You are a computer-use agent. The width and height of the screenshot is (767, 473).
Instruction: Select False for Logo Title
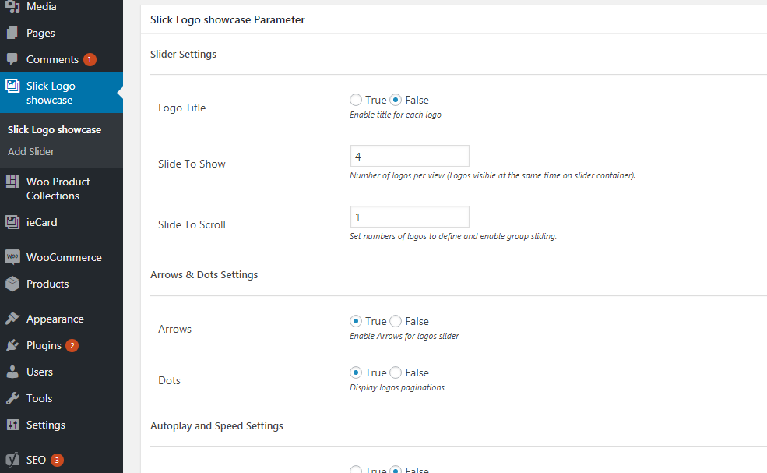tap(396, 100)
